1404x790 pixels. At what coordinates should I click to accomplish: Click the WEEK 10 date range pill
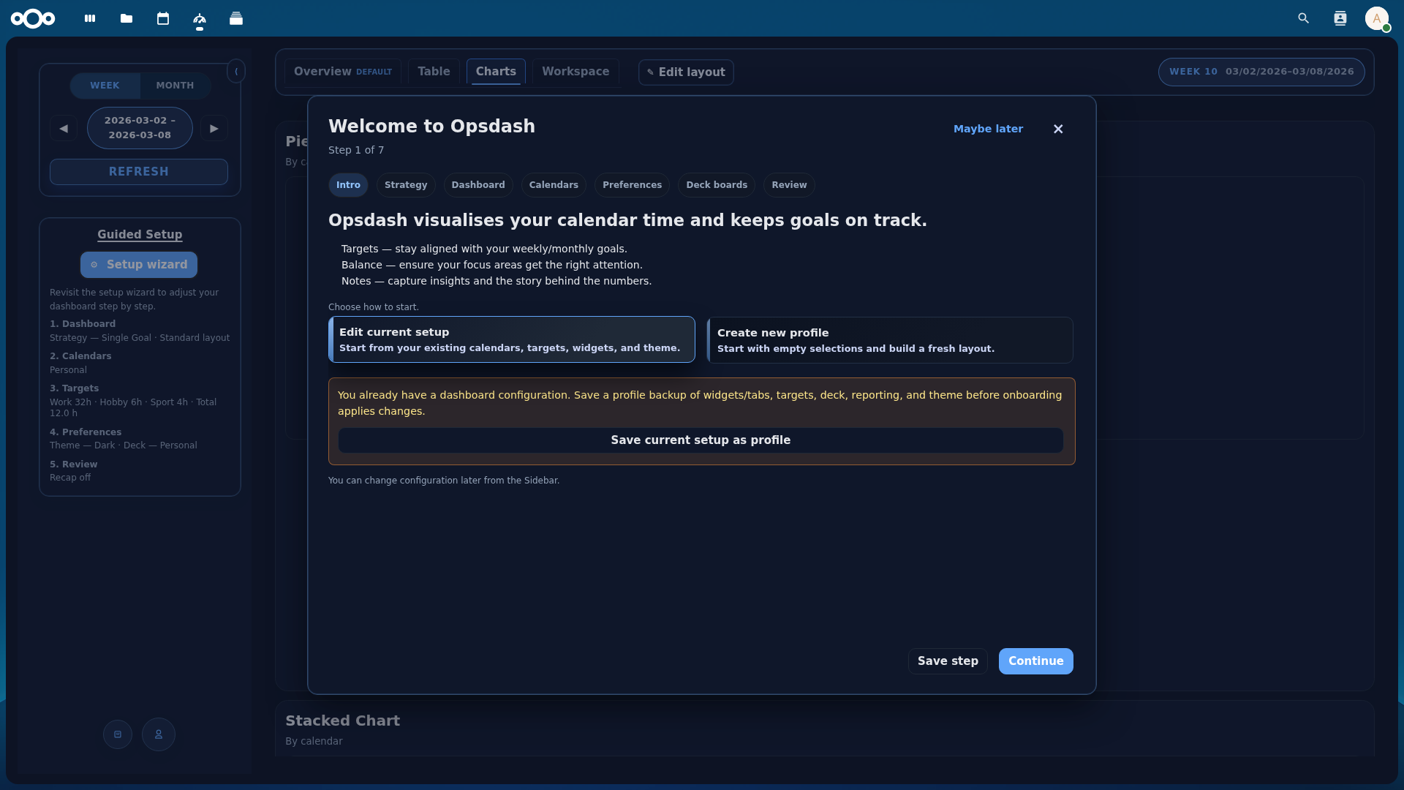coord(1261,72)
